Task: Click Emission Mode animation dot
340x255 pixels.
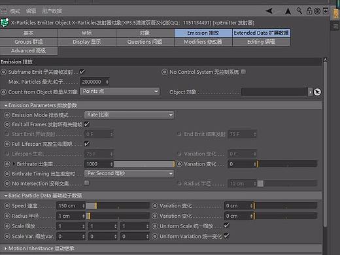Action: pos(7,115)
